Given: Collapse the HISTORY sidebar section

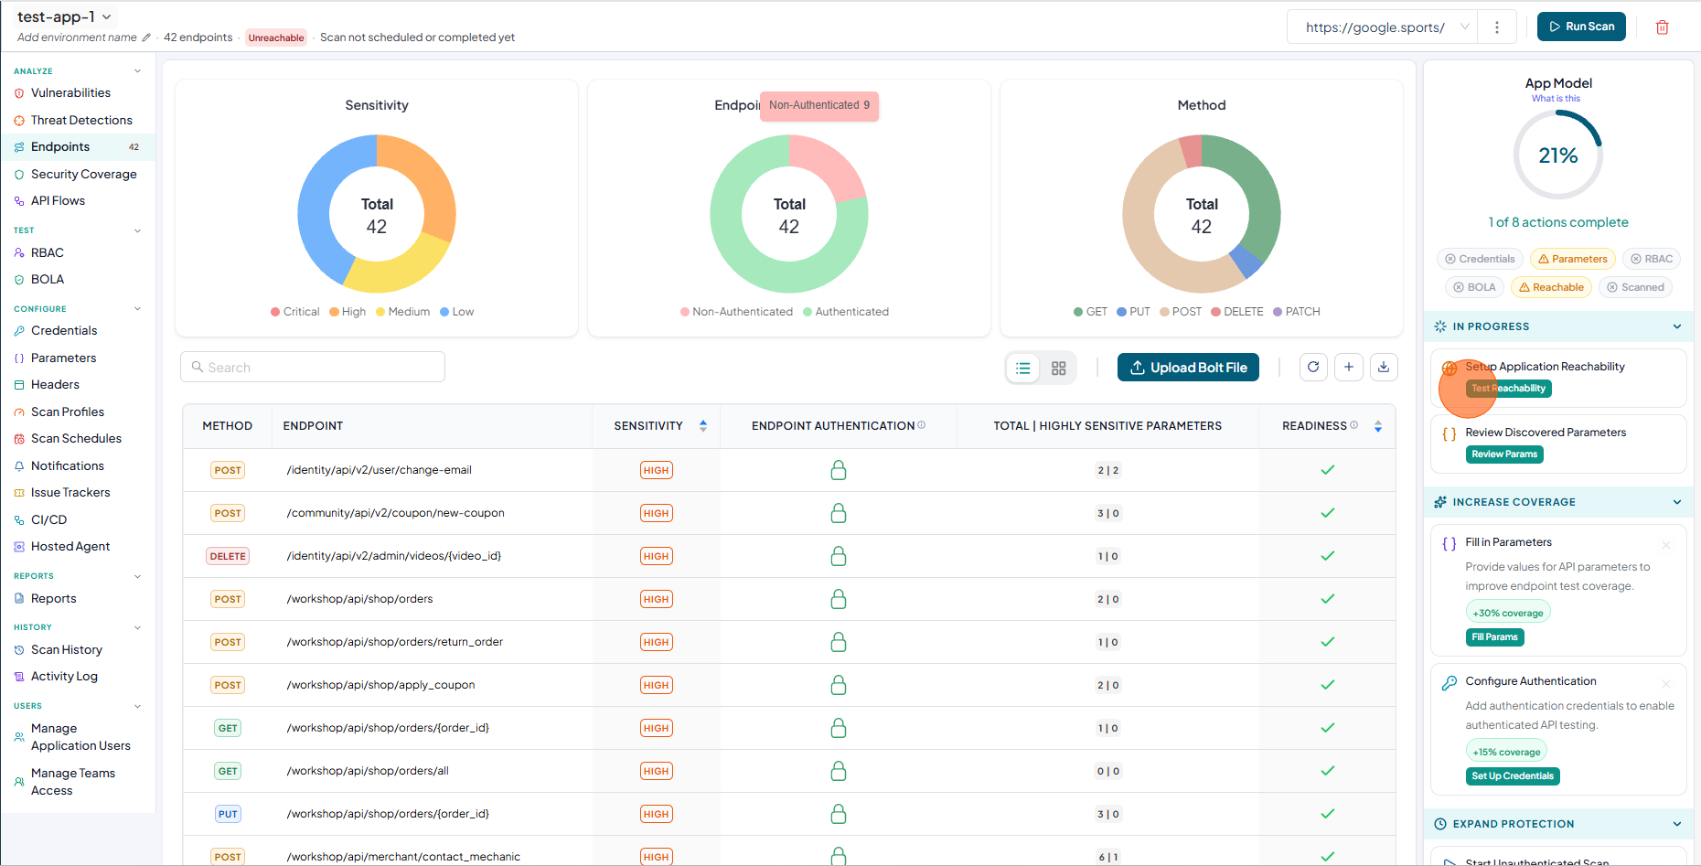Looking at the screenshot, I should [137, 627].
